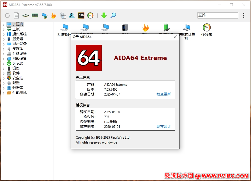The height and width of the screenshot is (181, 251).
Task: Expand the 网络设备 tree node
Action: [4, 59]
